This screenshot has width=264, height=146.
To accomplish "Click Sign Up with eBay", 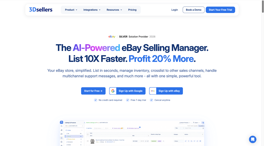I will [166, 91].
